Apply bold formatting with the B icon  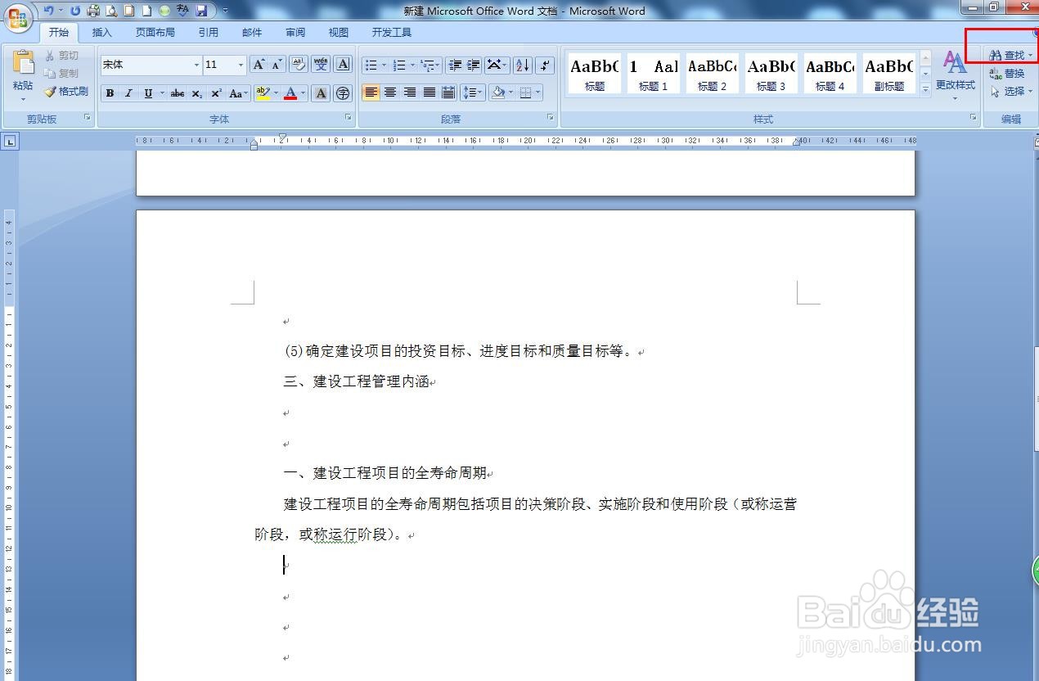pyautogui.click(x=110, y=92)
